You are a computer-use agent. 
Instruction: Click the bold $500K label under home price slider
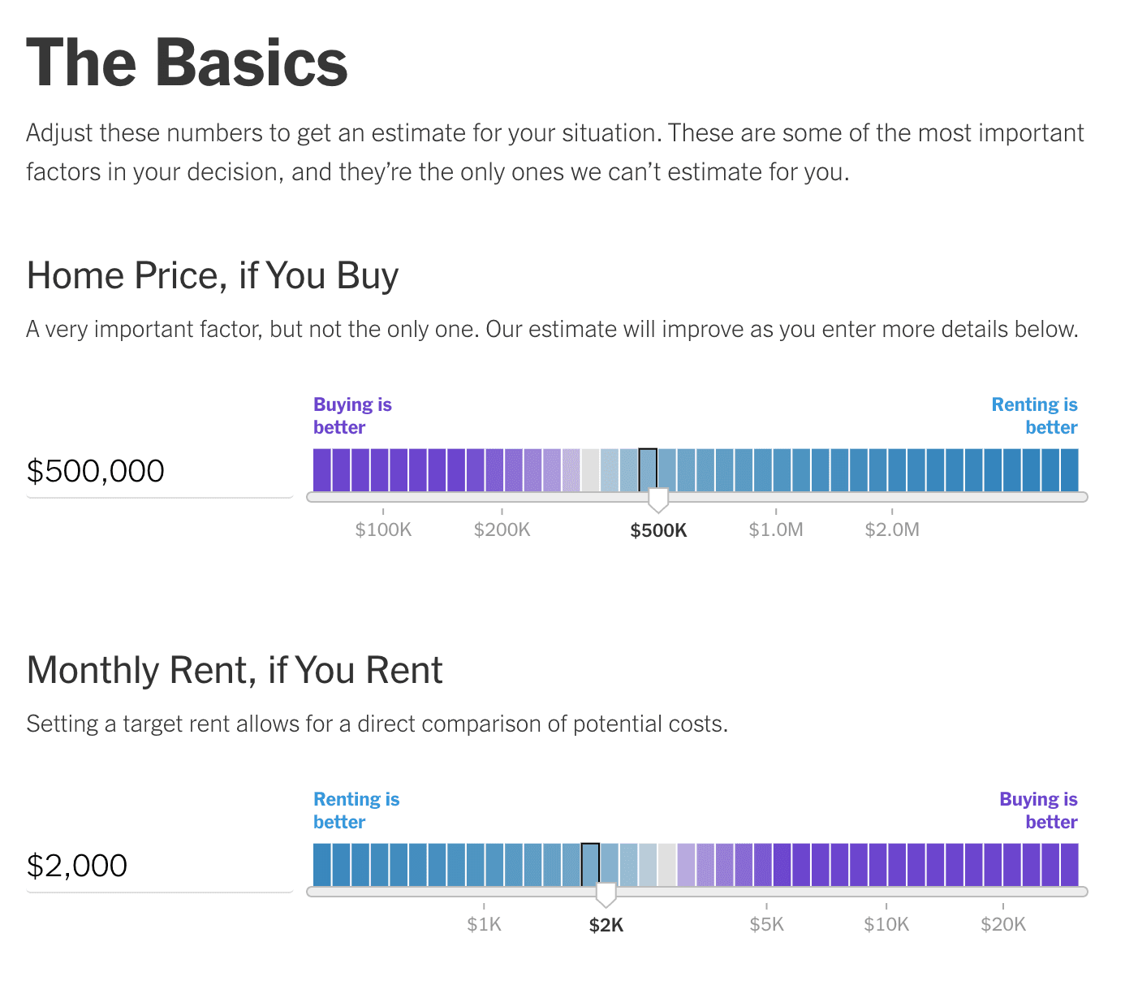(658, 531)
